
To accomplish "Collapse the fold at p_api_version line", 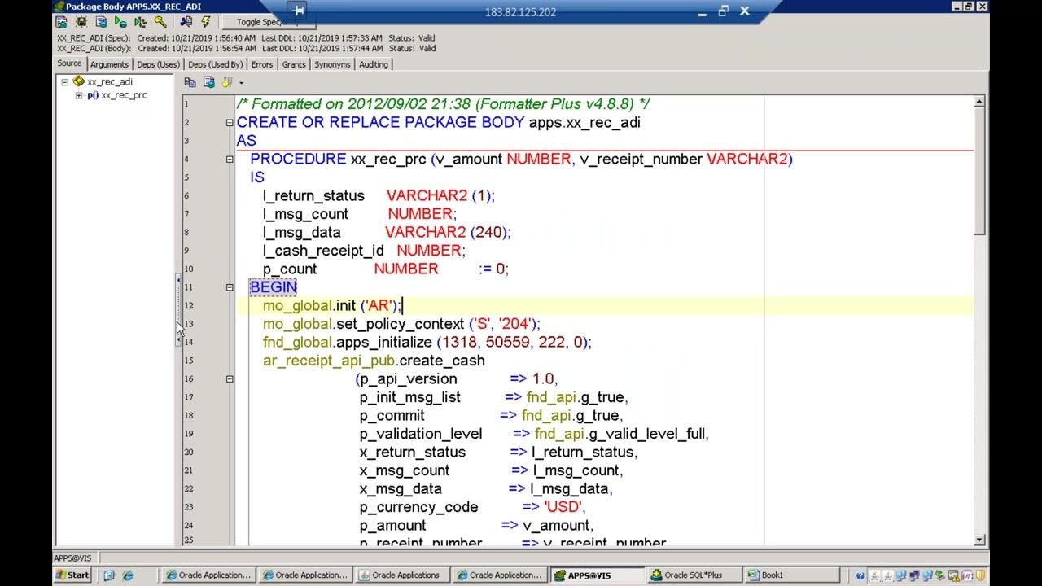I will click(230, 379).
